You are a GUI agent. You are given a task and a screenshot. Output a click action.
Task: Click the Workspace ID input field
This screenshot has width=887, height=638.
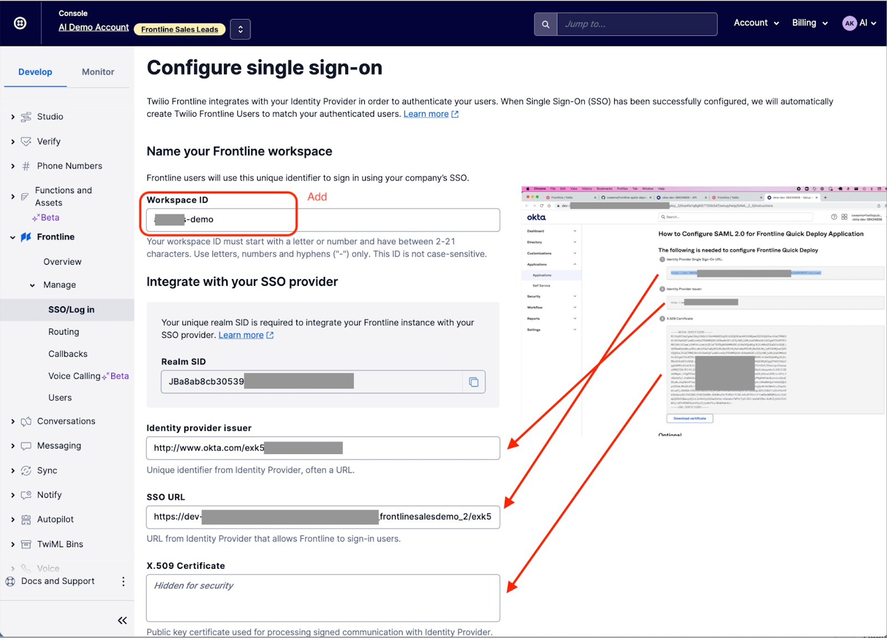(x=323, y=220)
